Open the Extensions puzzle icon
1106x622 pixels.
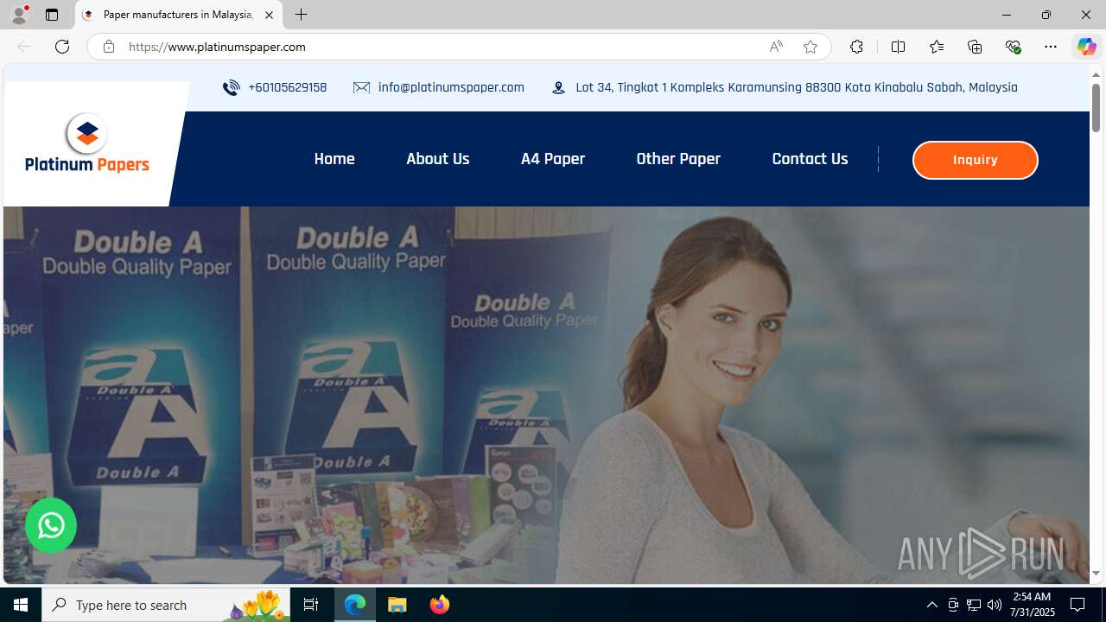click(856, 47)
